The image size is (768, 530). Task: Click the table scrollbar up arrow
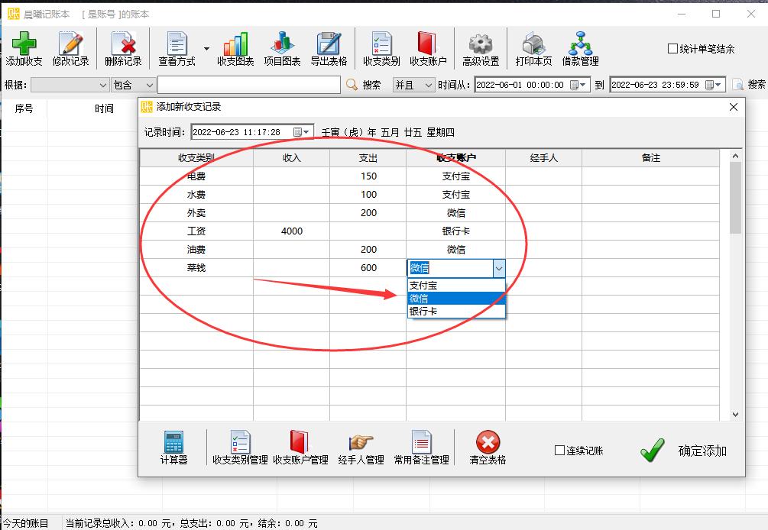pos(734,156)
